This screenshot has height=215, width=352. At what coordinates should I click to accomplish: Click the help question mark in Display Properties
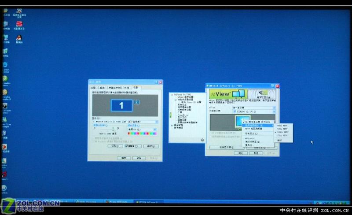[x=156, y=82]
